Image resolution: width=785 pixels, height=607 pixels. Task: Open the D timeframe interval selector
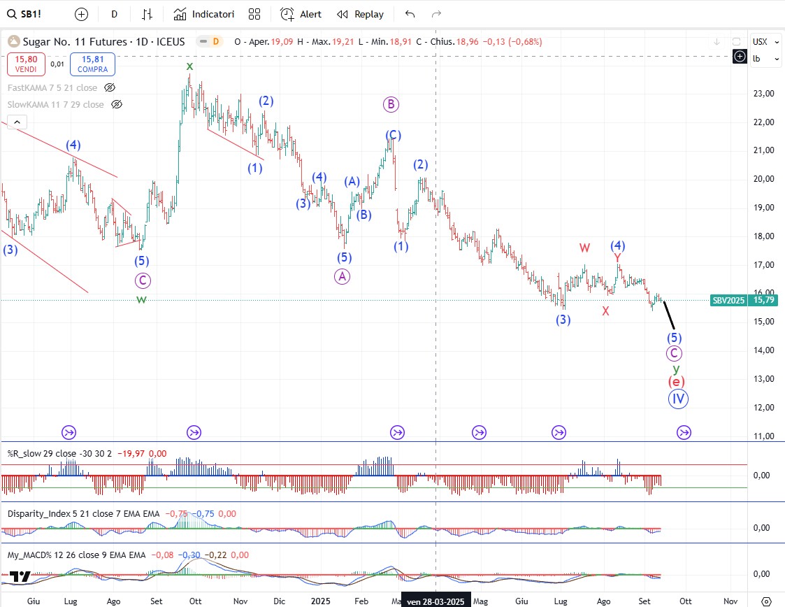coord(115,14)
